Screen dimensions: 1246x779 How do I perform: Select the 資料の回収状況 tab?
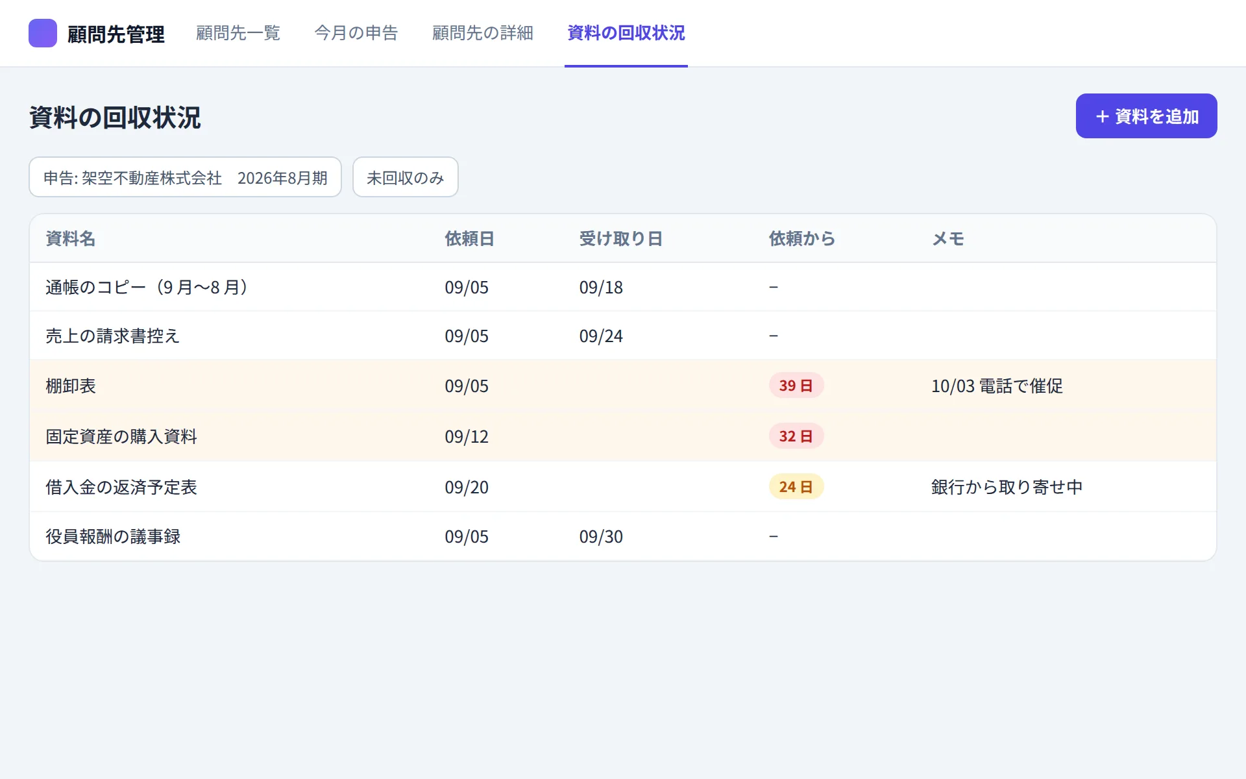[x=626, y=33]
